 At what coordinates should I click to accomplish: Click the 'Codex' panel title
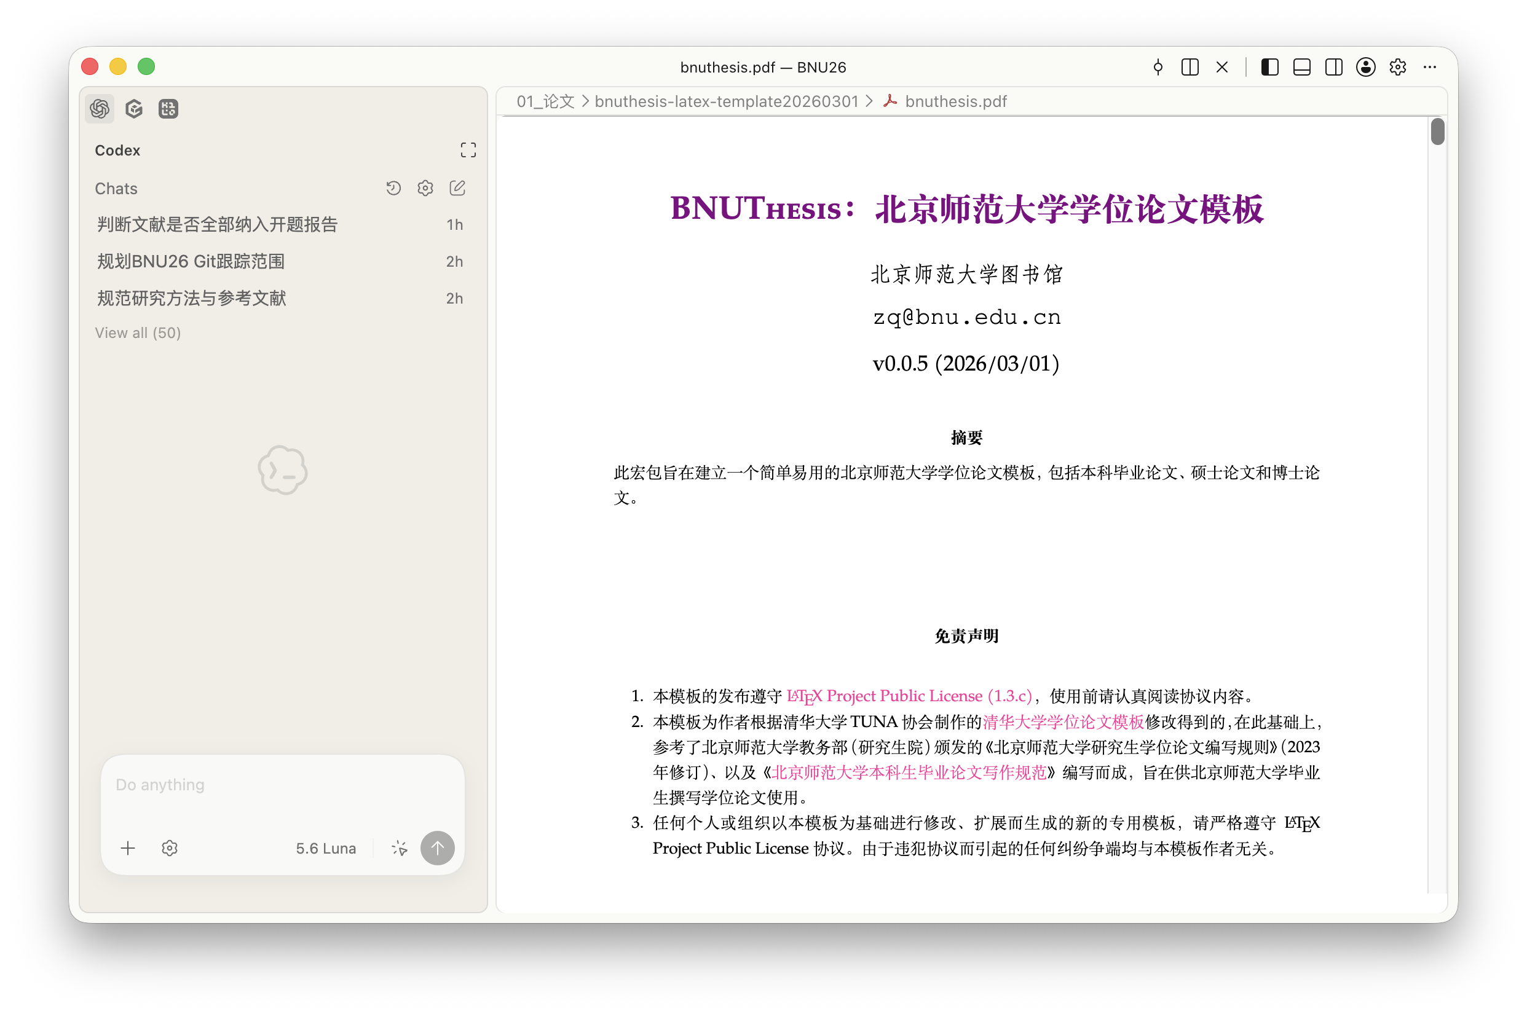coord(117,150)
